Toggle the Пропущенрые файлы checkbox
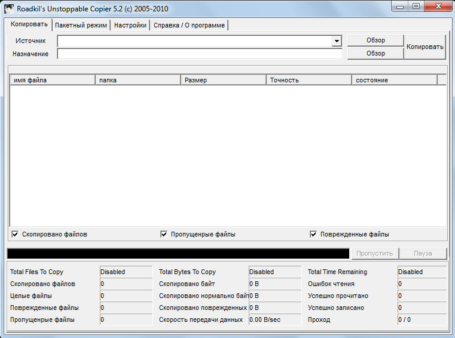455x338 pixels. (164, 234)
